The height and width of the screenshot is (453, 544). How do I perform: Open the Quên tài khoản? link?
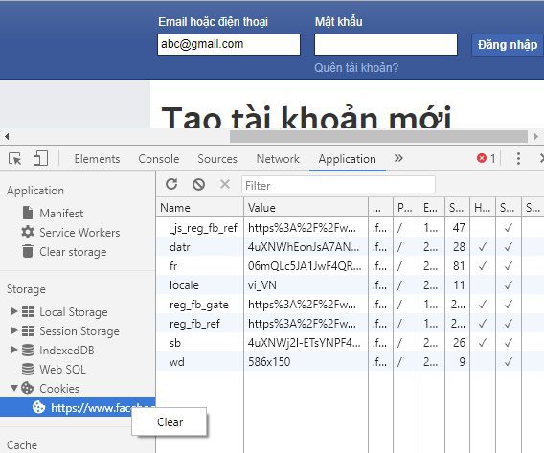[356, 68]
